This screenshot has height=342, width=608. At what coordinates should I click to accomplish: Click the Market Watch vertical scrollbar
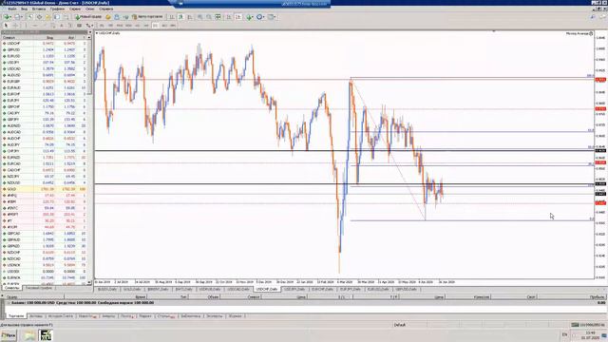coord(89,160)
